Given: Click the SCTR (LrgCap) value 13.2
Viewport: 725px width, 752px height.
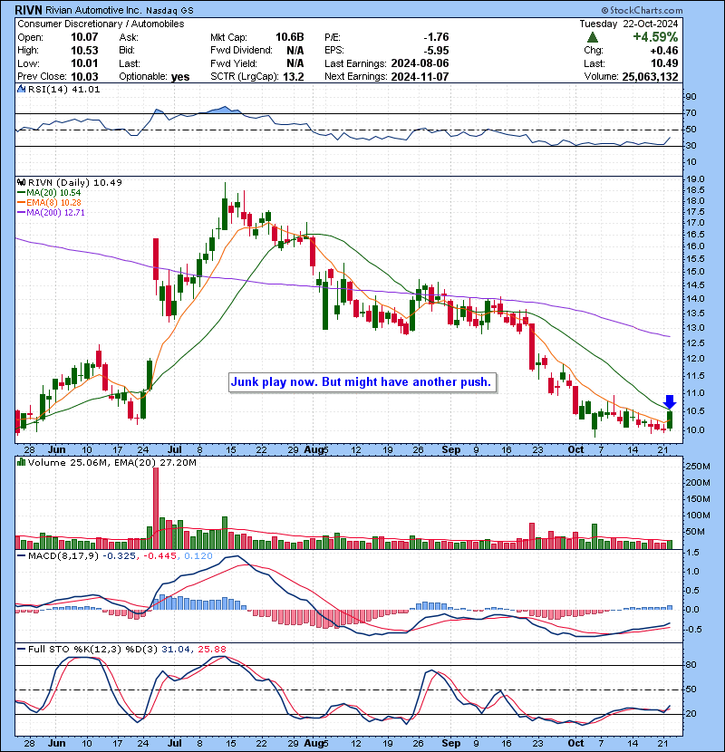Looking at the screenshot, I should coord(293,77).
